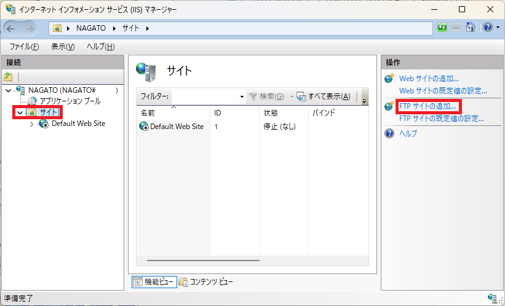Click the Forward navigation arrow
Image resolution: width=505 pixels, height=306 pixels.
point(30,29)
